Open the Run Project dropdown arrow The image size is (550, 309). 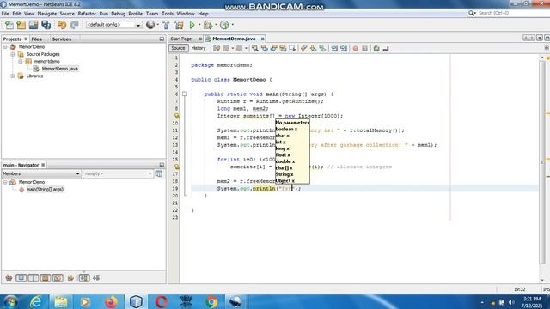[x=199, y=25]
